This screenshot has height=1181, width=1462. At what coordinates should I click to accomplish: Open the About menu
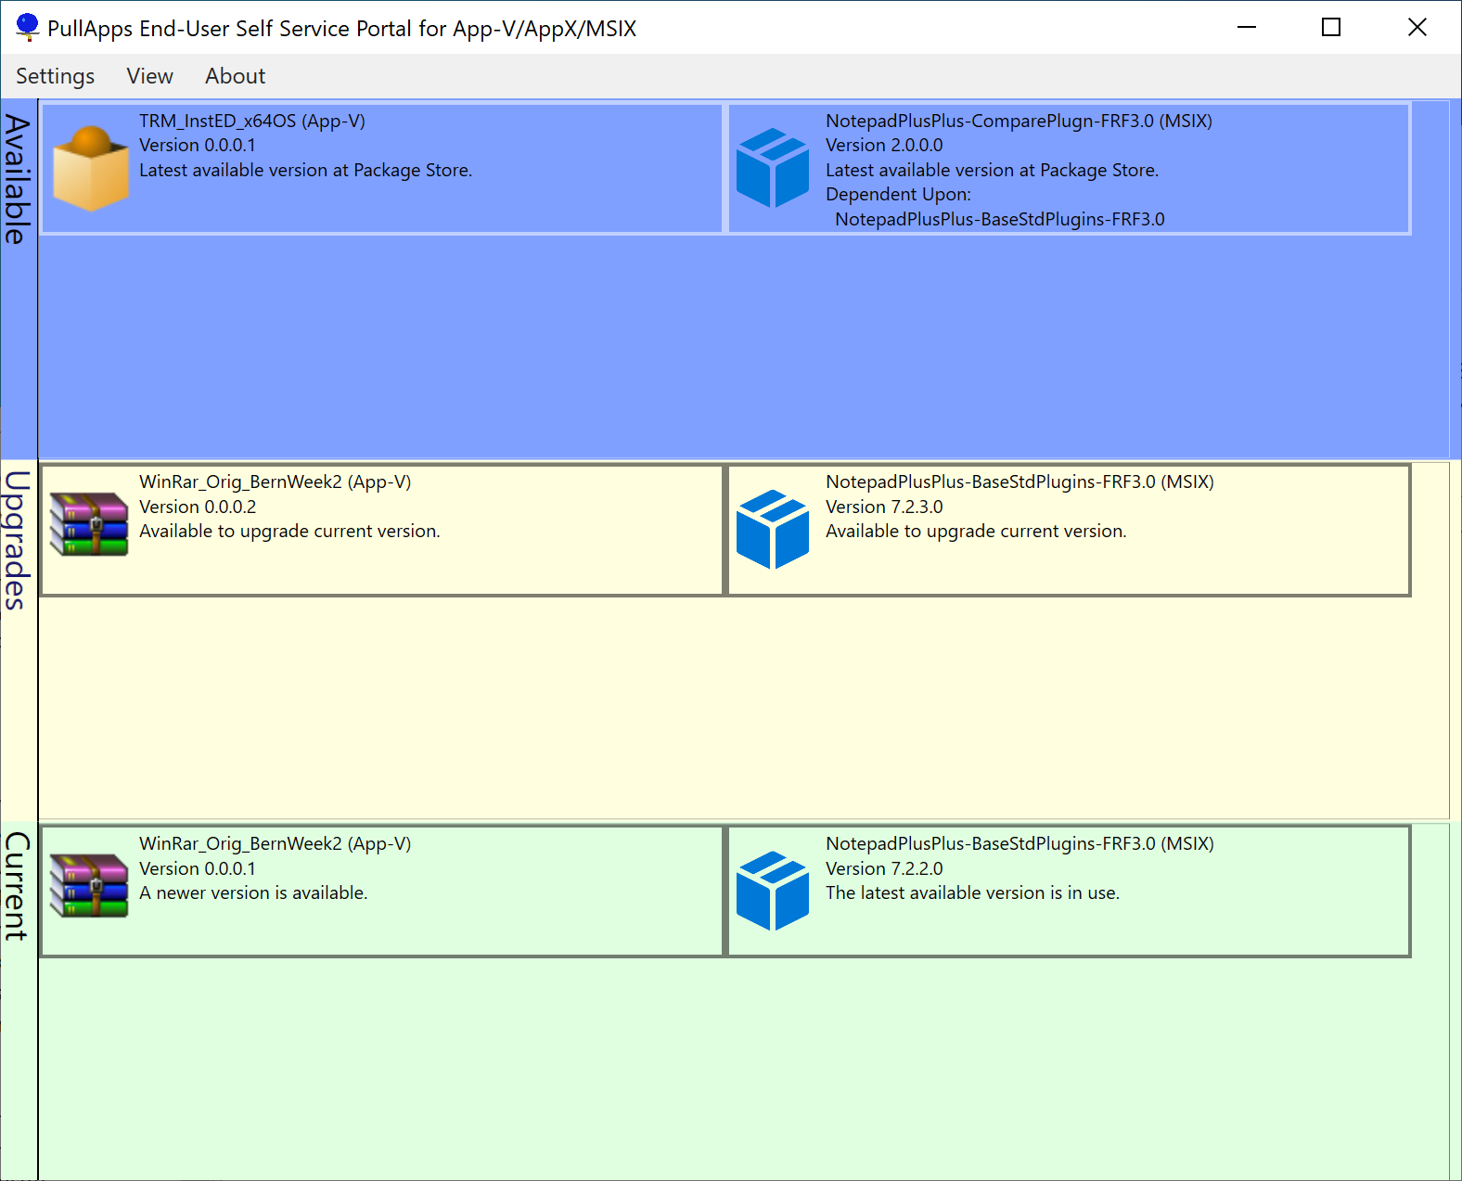tap(235, 76)
